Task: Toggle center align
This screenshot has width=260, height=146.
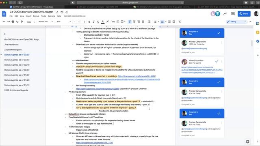Action: click(134, 21)
